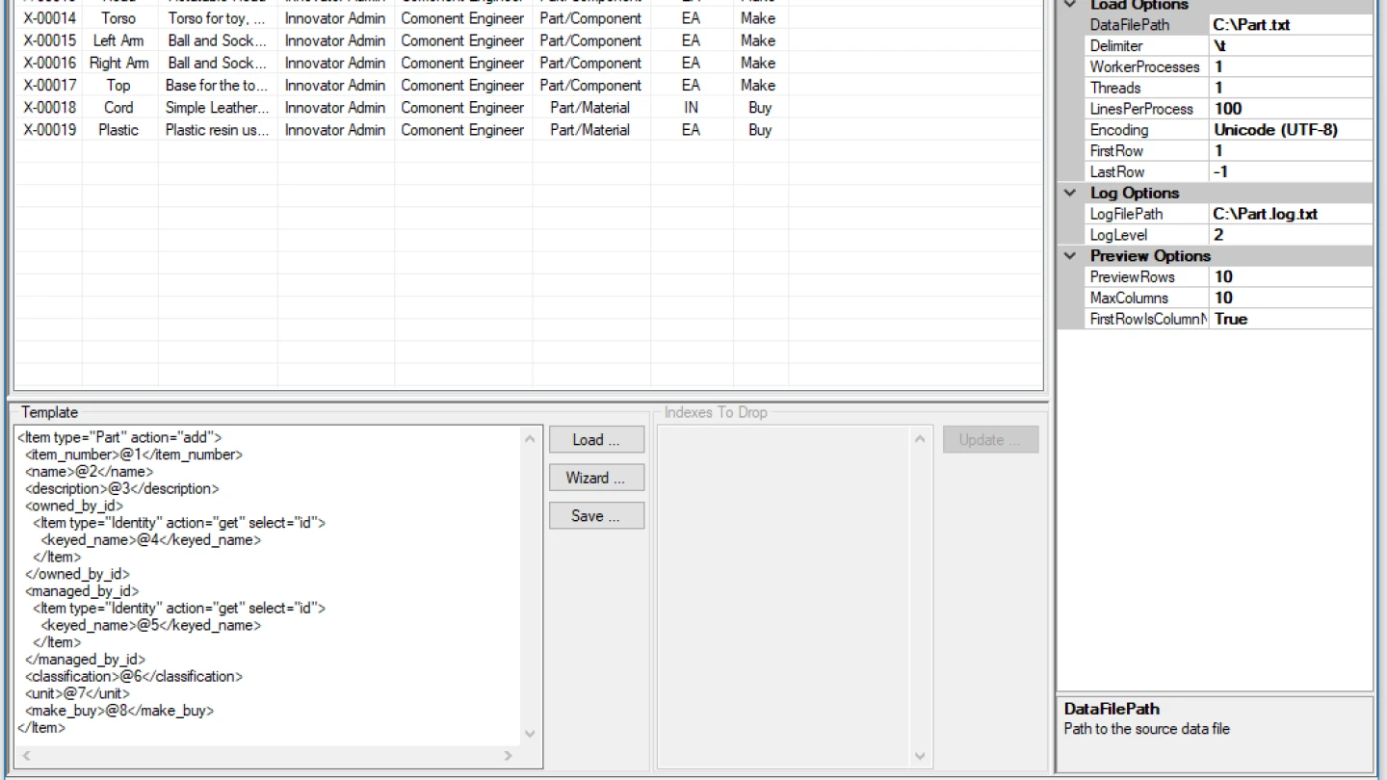
Task: Click the Template horizontal scrollbar right arrow
Action: (509, 756)
